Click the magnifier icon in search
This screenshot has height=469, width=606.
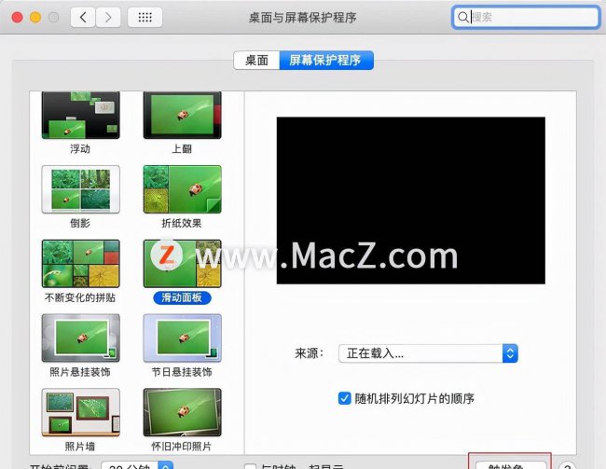(462, 17)
